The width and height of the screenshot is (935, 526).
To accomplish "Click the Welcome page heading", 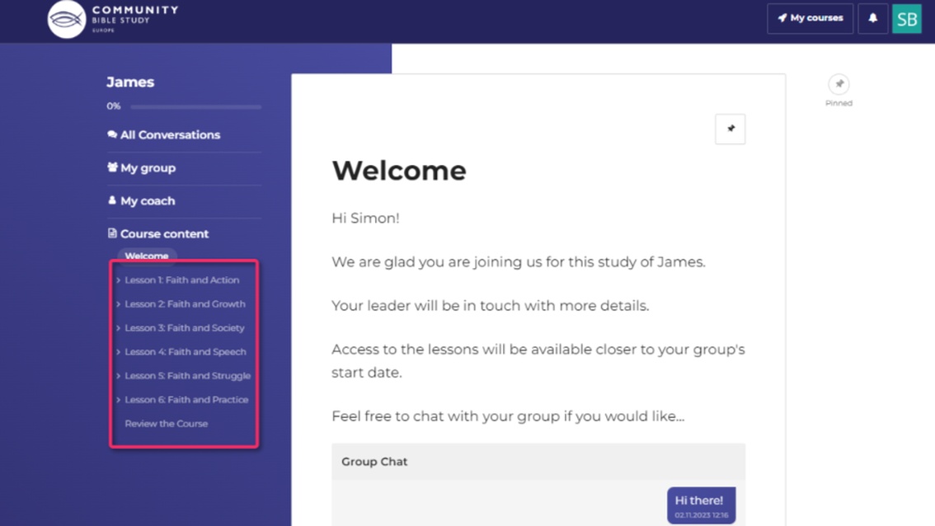I will (x=399, y=171).
